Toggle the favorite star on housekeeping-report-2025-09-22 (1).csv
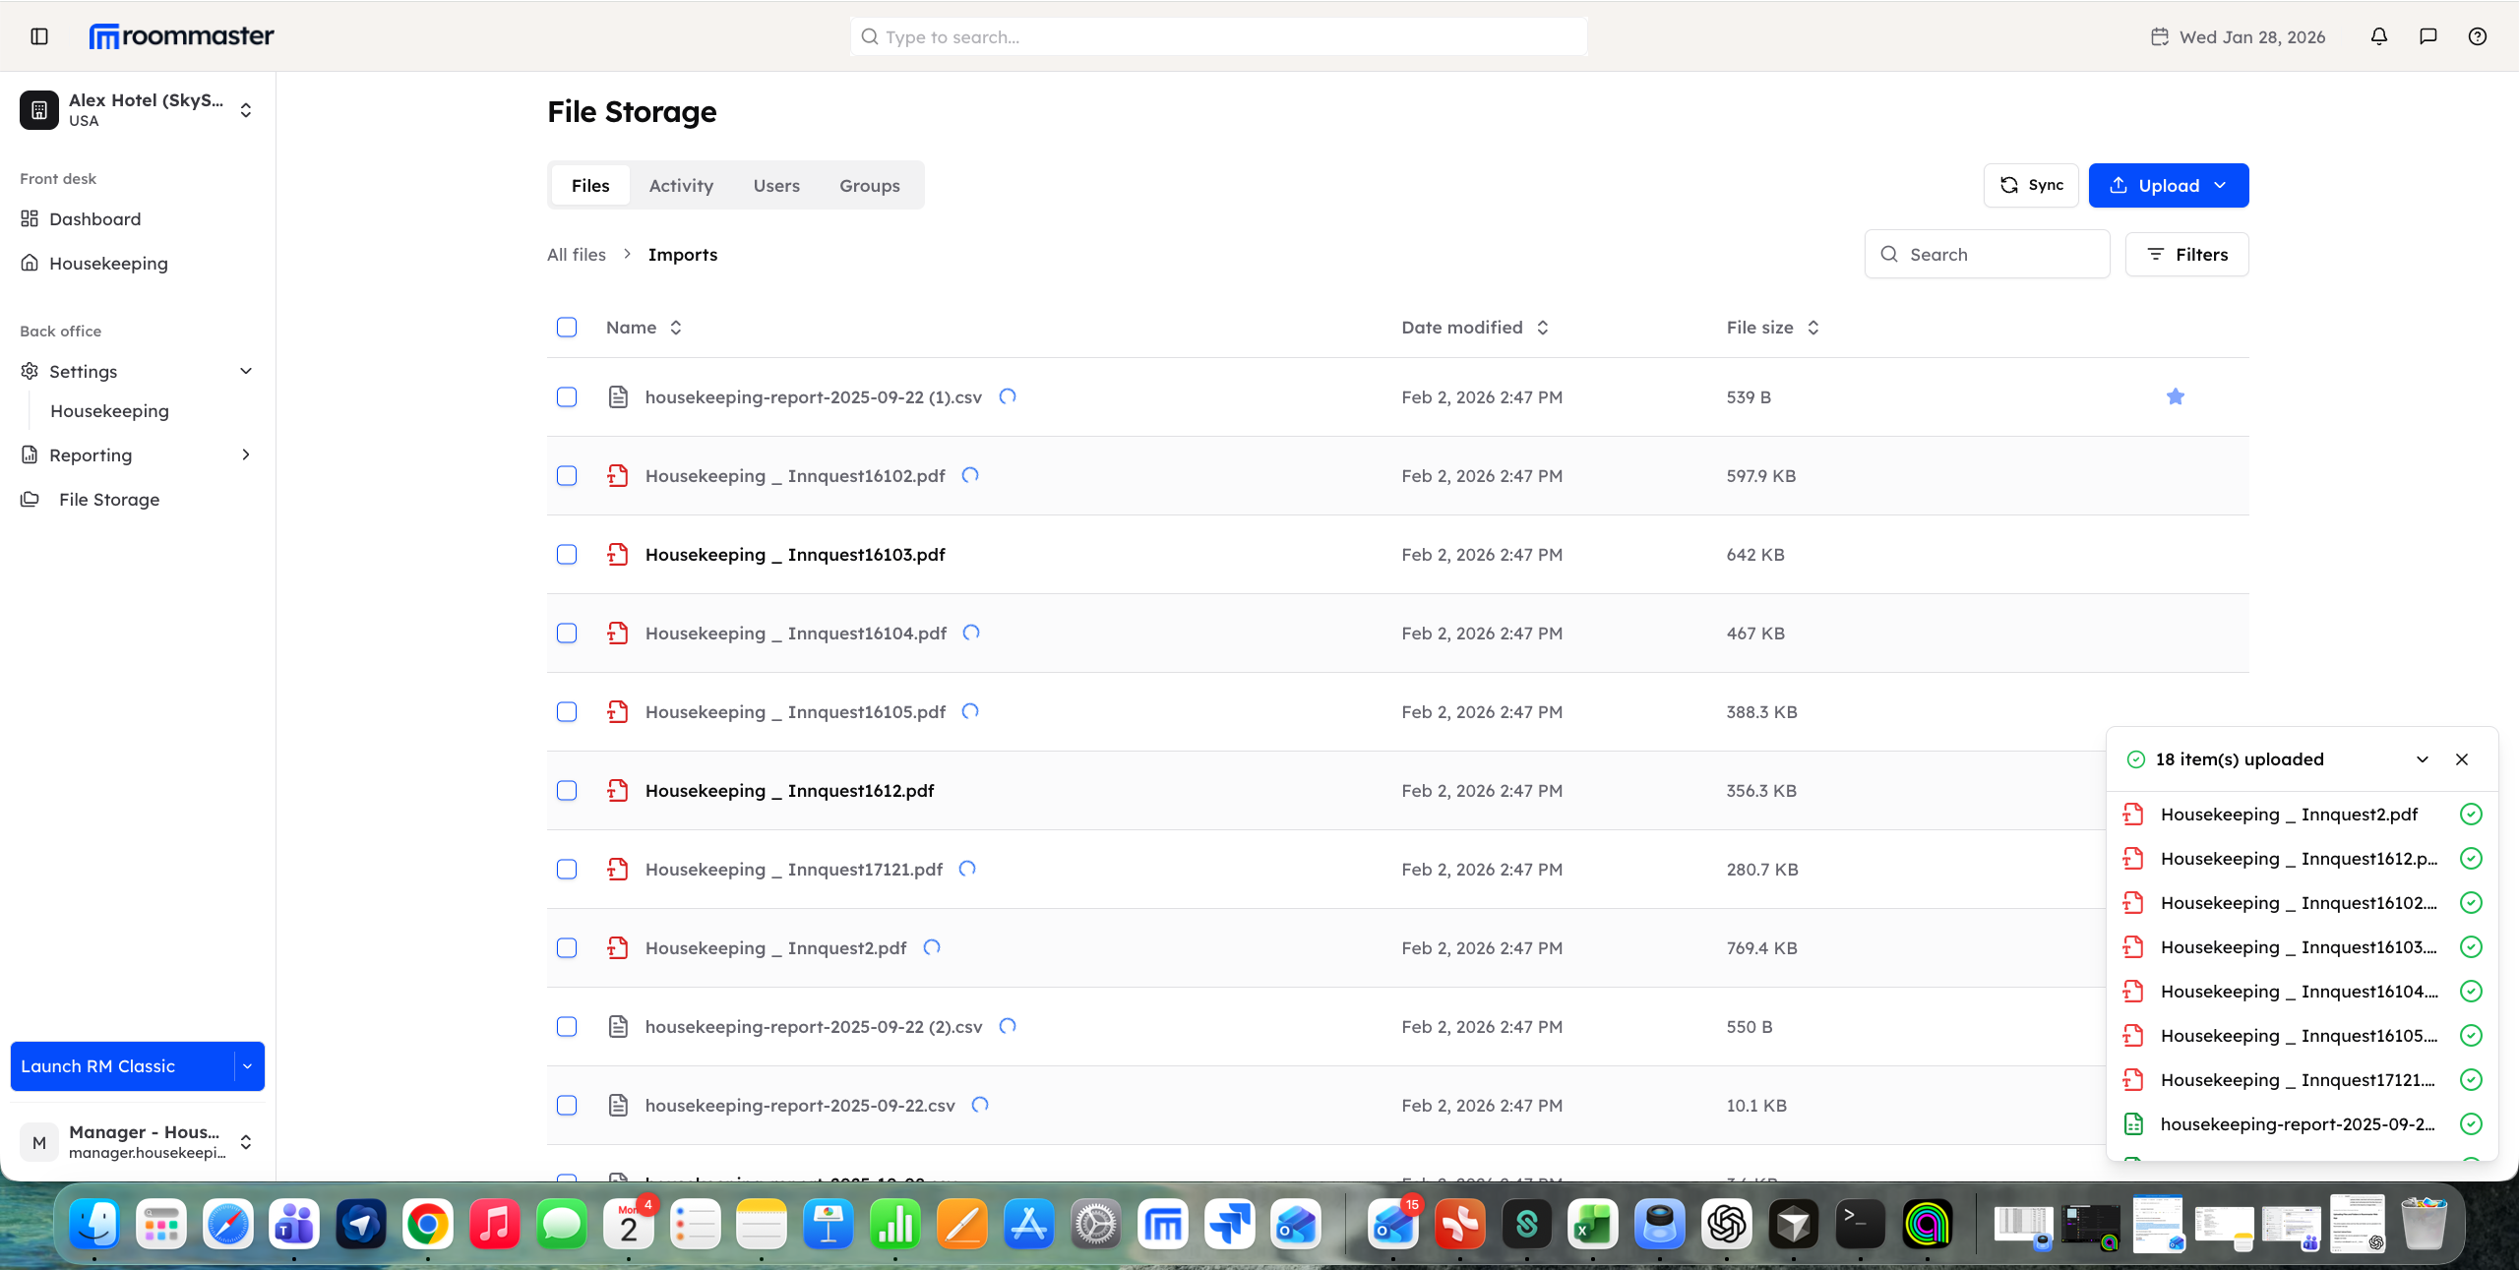Screen dimensions: 2519x1270 (x=2175, y=396)
